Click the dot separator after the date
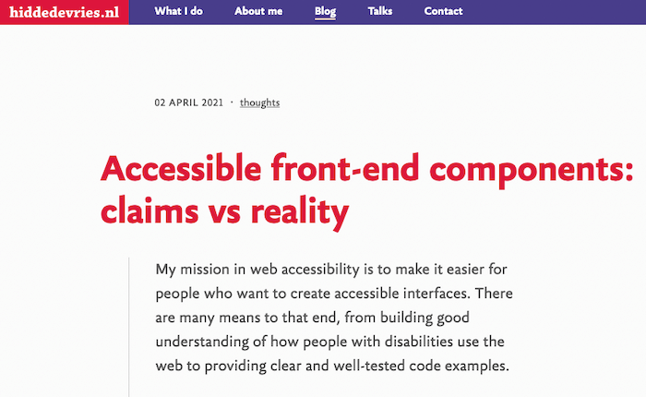This screenshot has height=397, width=646. point(231,102)
